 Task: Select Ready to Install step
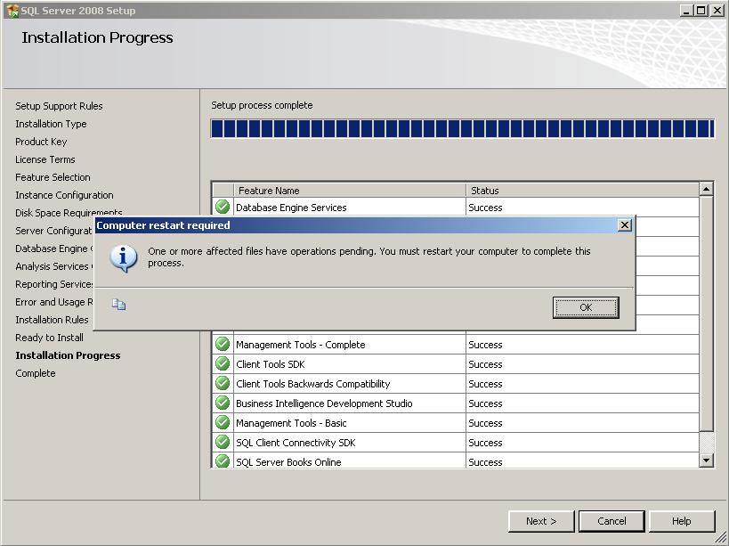tap(49, 338)
